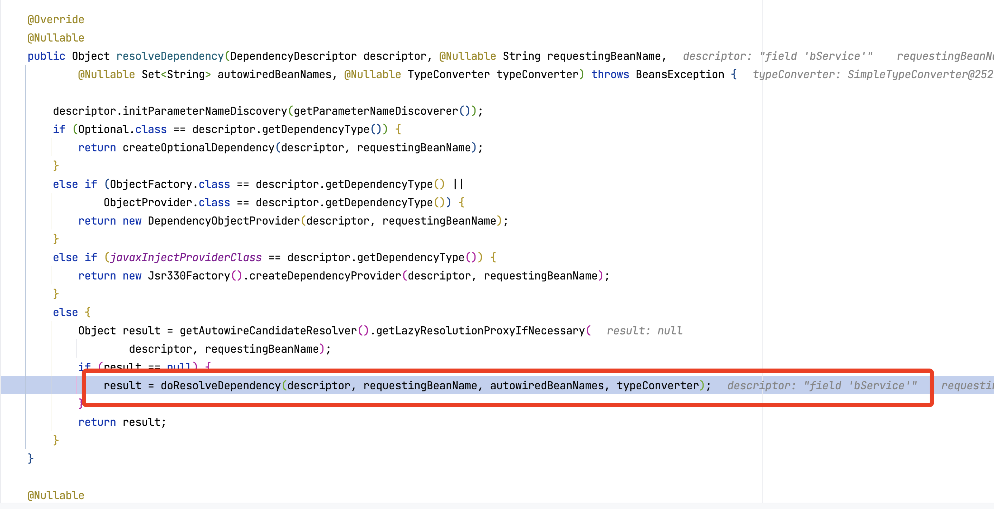
Task: Click initParameterNameDiscovery method call
Action: (205, 111)
